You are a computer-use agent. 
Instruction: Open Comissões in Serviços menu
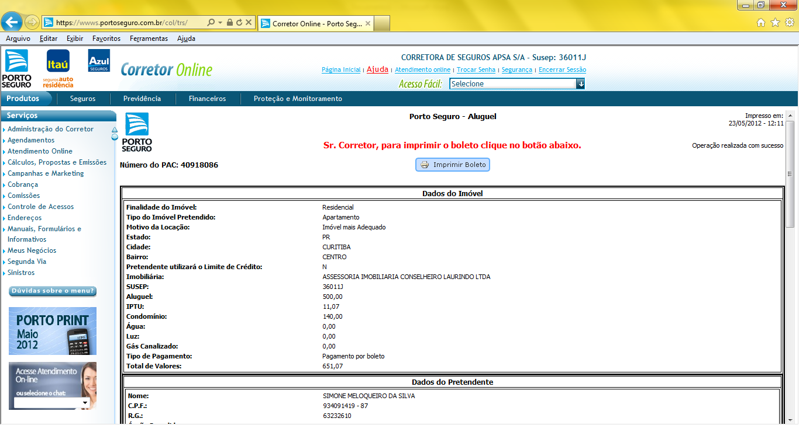tap(24, 196)
